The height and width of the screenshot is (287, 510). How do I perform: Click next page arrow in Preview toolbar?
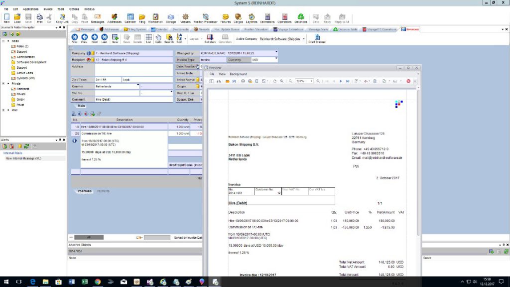(341, 81)
